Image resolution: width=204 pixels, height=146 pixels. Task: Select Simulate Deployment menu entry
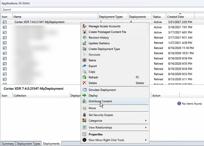pos(115,90)
